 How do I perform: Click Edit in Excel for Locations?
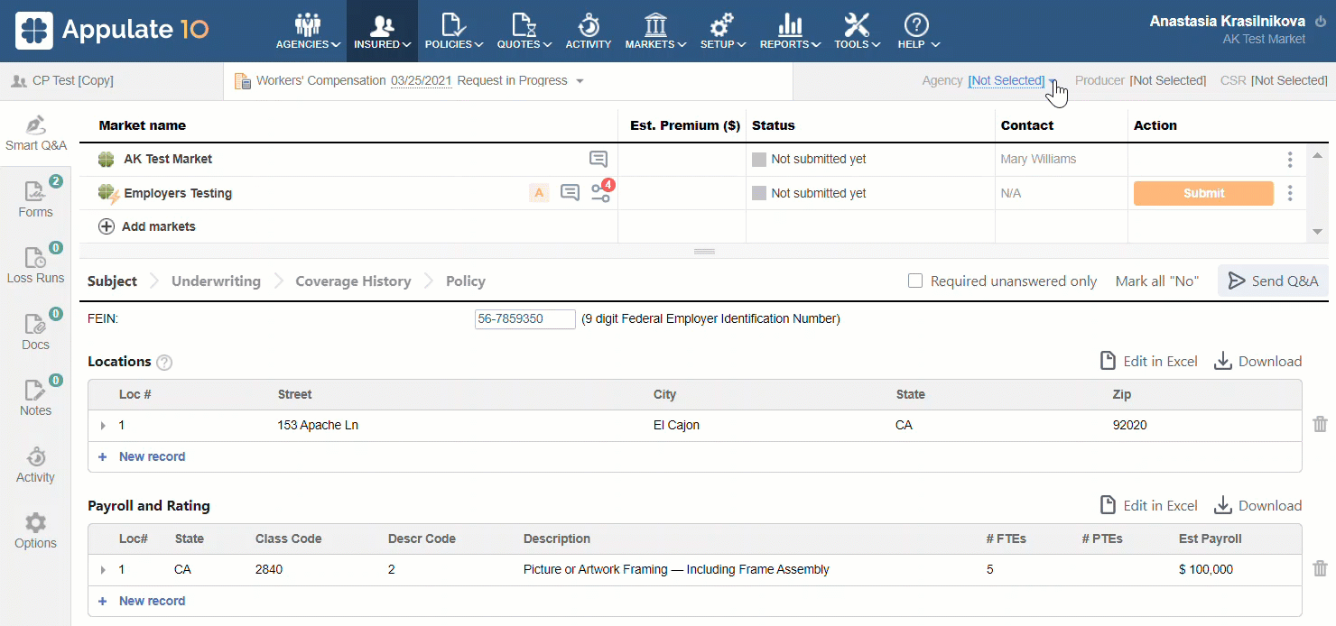[x=1148, y=361]
